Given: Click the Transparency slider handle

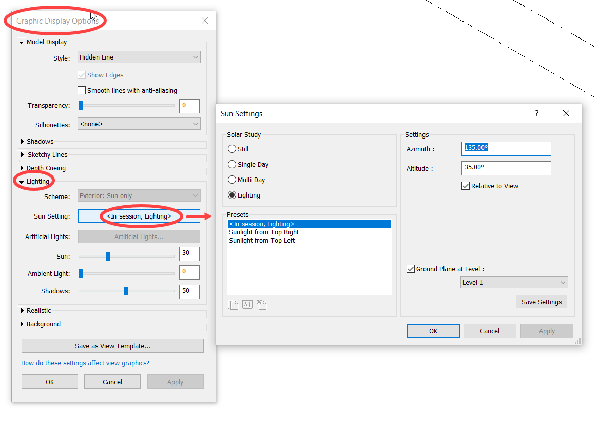Looking at the screenshot, I should click(81, 106).
